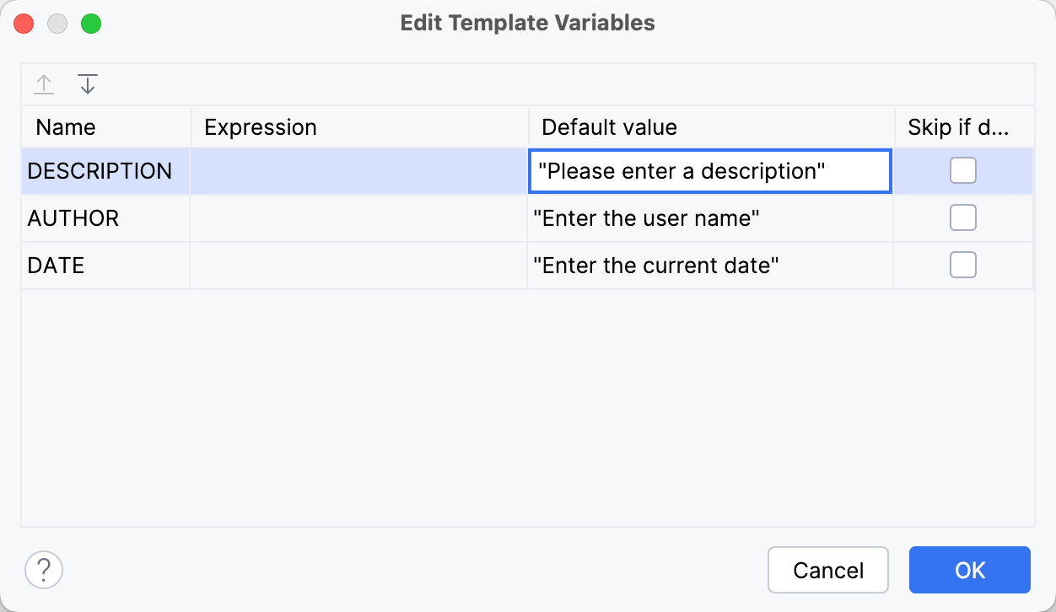Click the Default value column header
1056x612 pixels.
[608, 126]
